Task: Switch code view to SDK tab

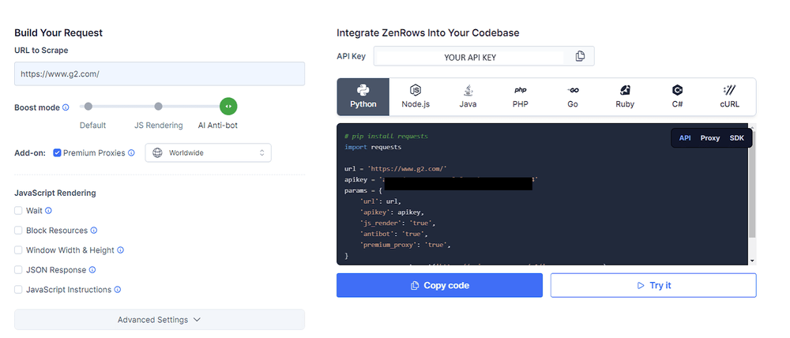Action: pos(736,138)
